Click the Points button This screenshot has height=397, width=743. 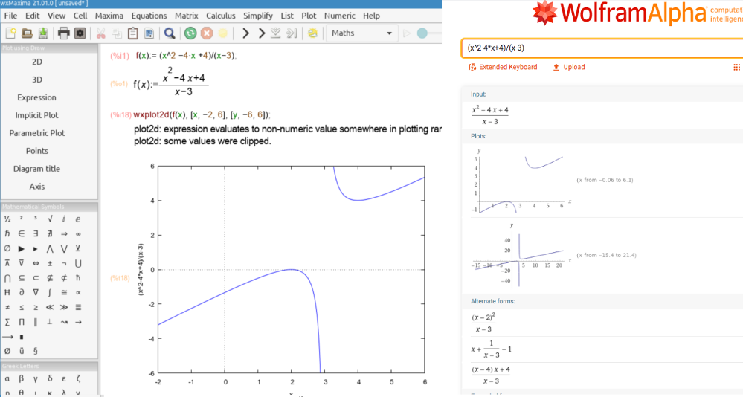pos(37,151)
